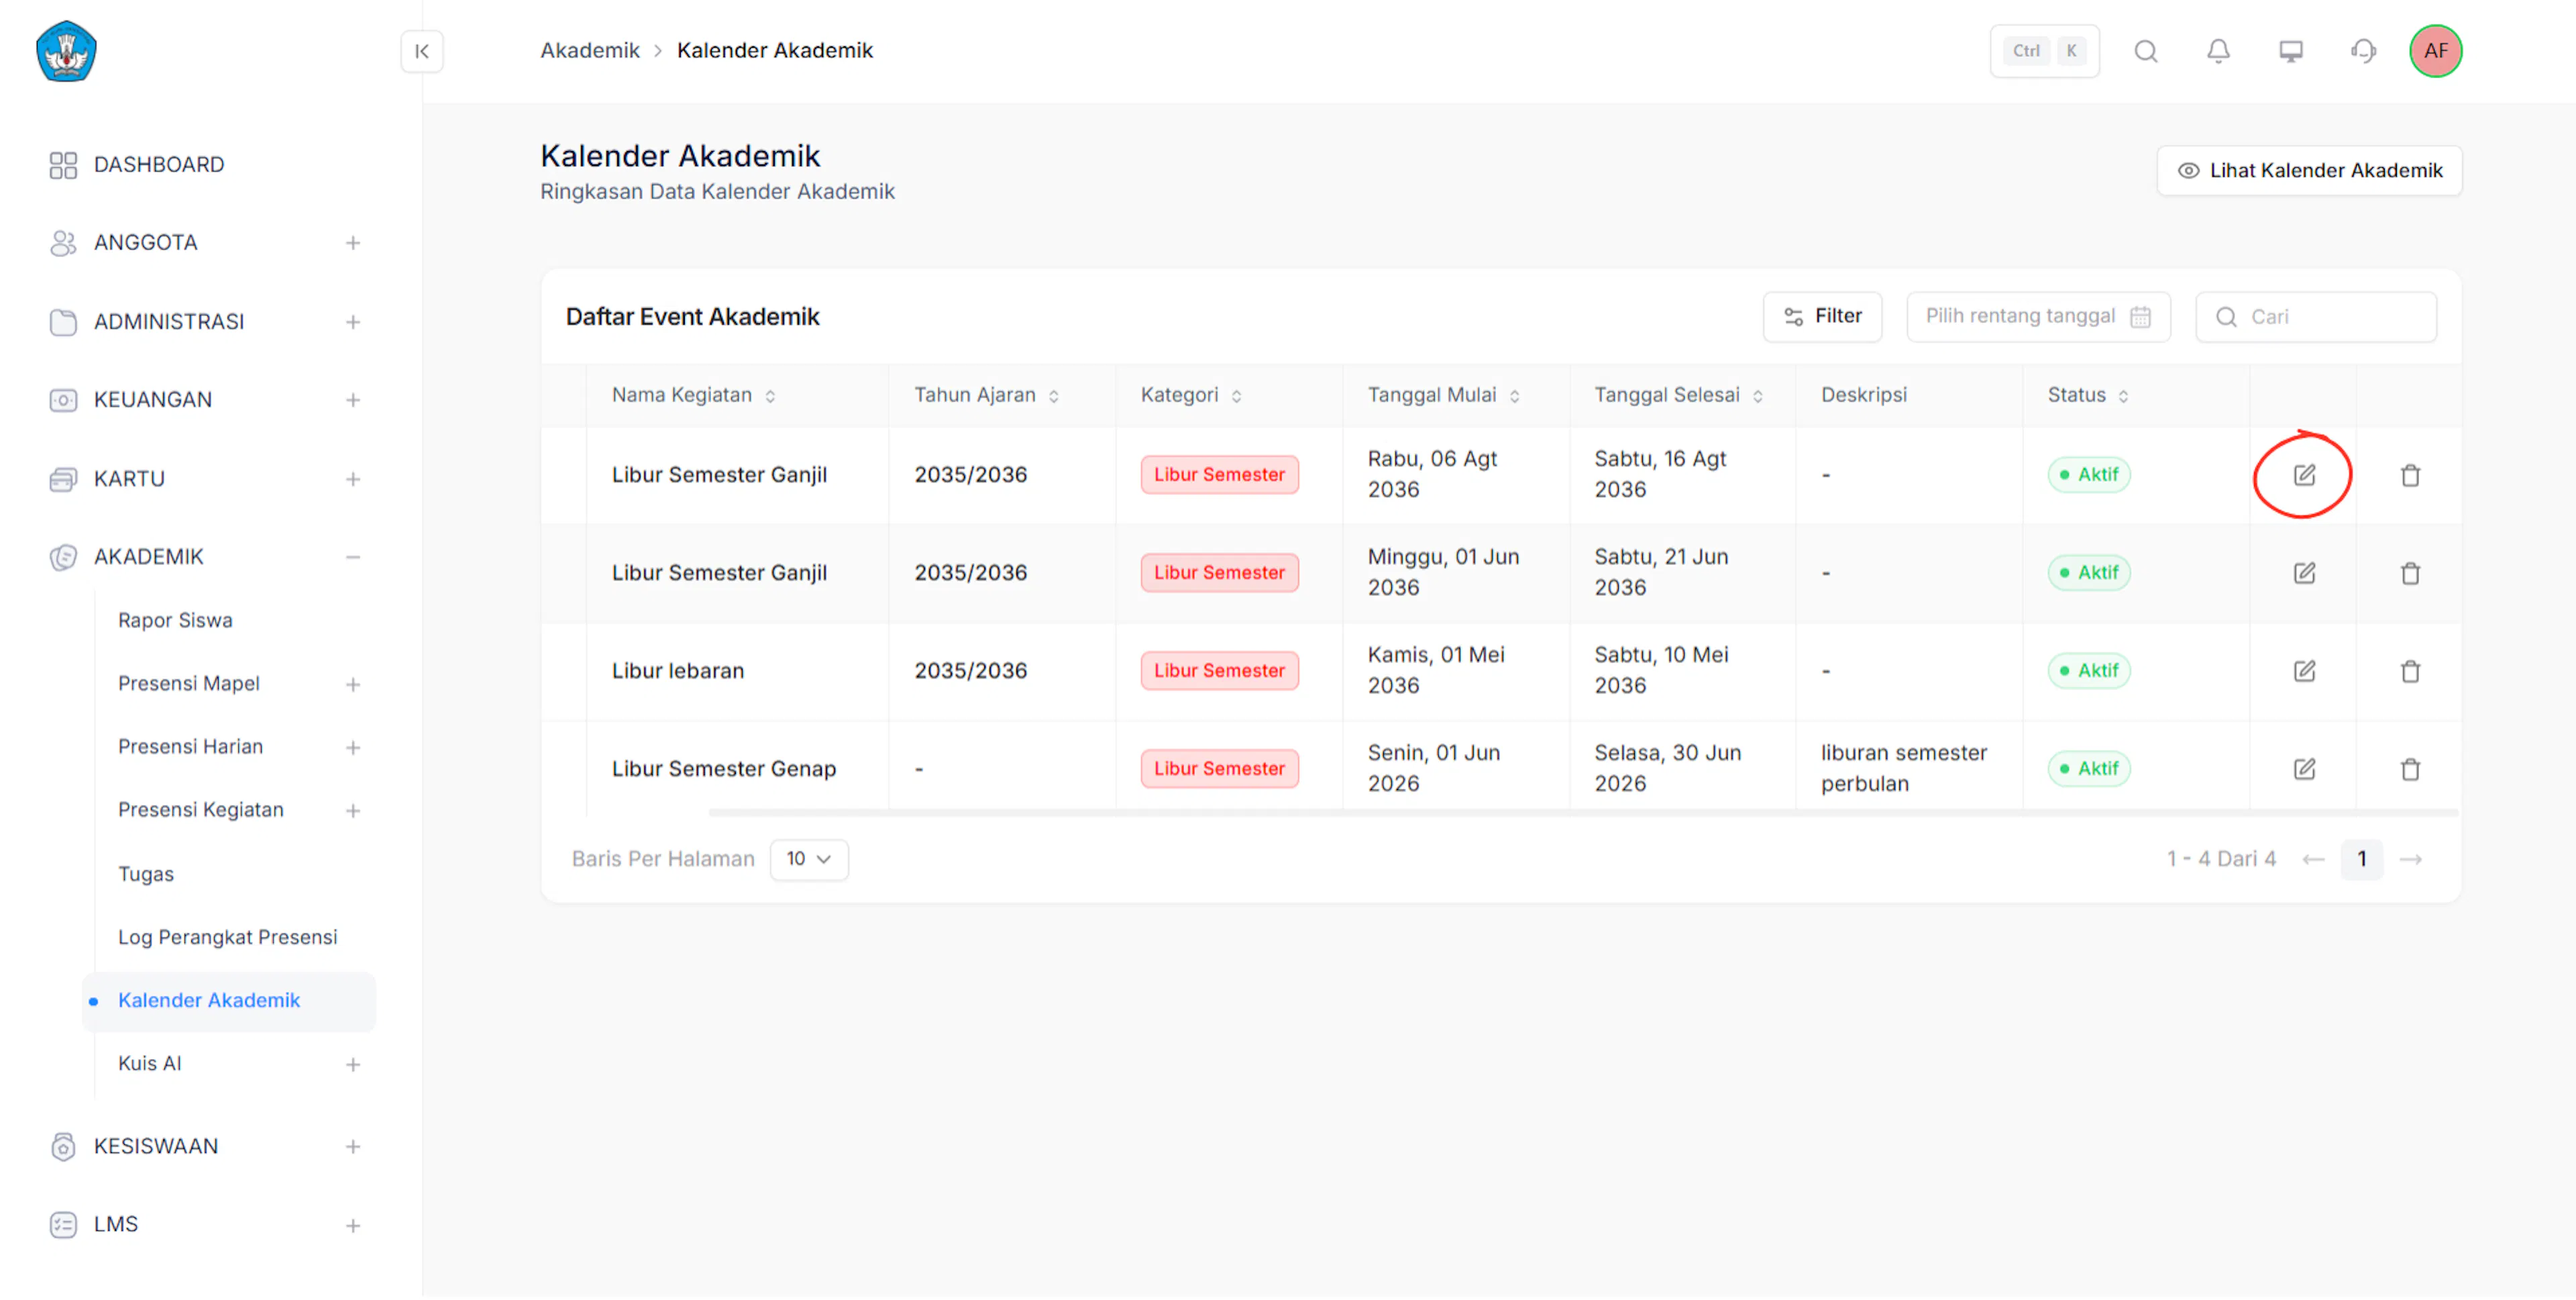This screenshot has height=1300, width=2576.
Task: Edit the Libur Semester Genap event
Action: click(x=2304, y=770)
